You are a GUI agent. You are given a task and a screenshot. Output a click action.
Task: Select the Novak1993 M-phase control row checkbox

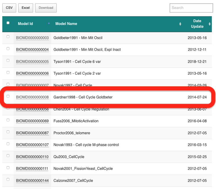(x=8, y=144)
